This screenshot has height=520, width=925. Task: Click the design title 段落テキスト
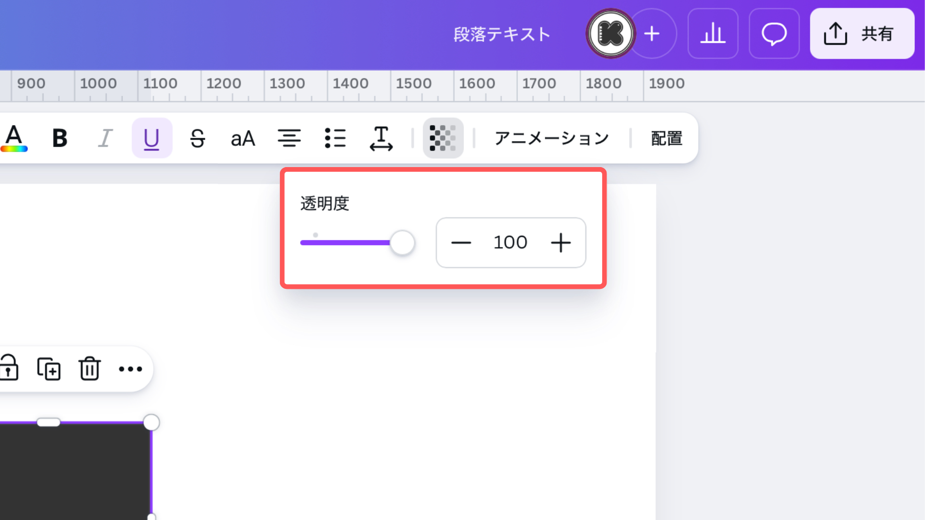click(x=502, y=34)
